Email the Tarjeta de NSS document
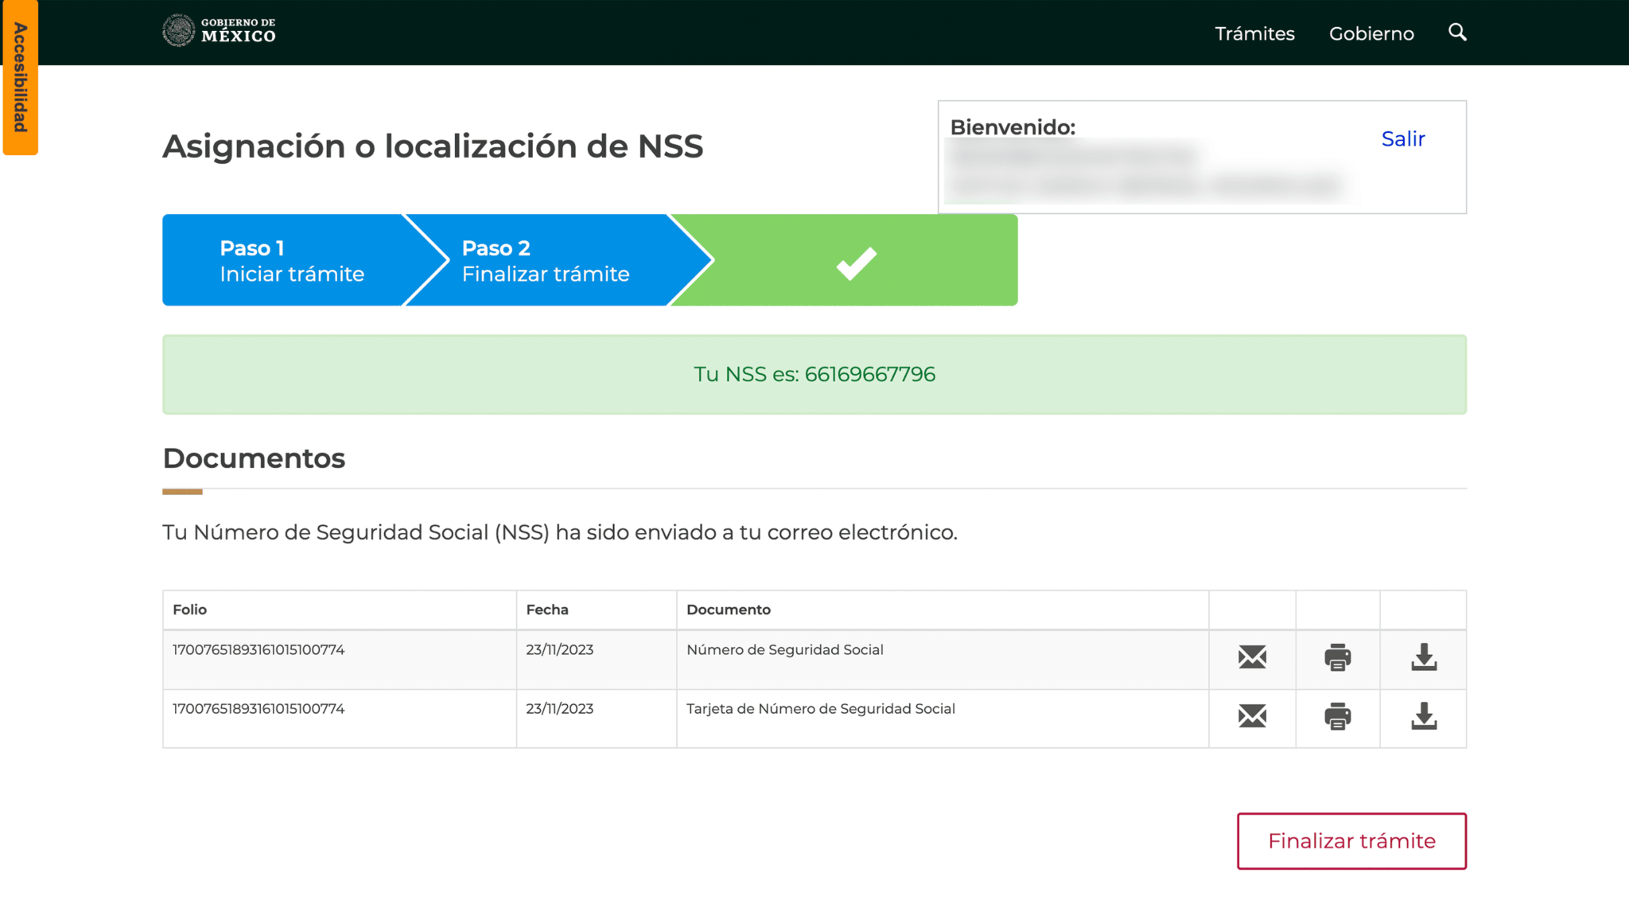 [x=1252, y=716]
